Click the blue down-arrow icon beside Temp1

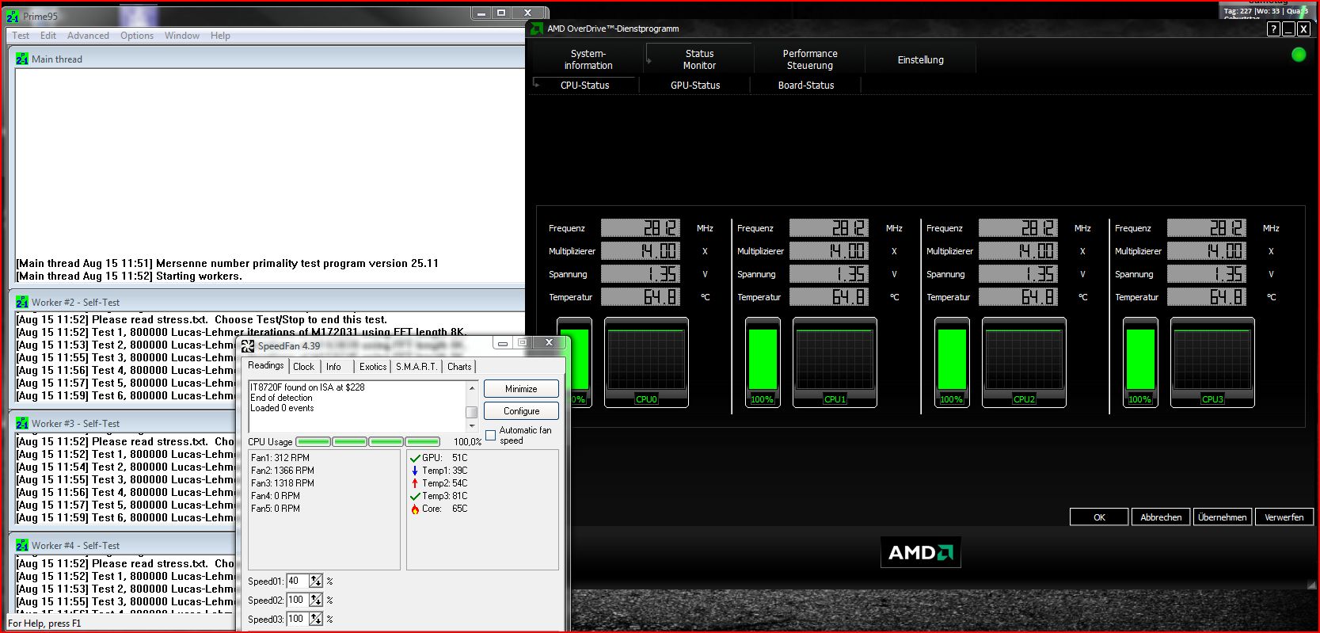[415, 471]
